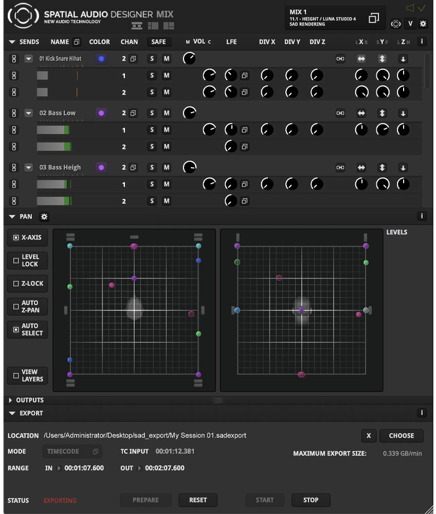Expand the OUTPUTS section
This screenshot has height=514, width=436.
(11, 400)
